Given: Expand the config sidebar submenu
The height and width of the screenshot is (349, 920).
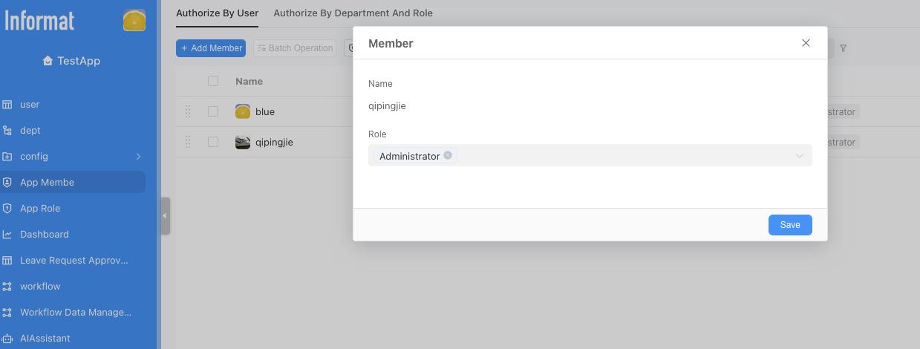Looking at the screenshot, I should (x=138, y=157).
